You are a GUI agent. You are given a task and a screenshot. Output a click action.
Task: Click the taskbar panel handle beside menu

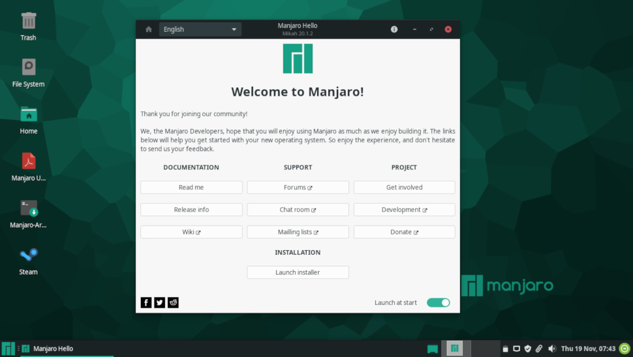(18, 349)
